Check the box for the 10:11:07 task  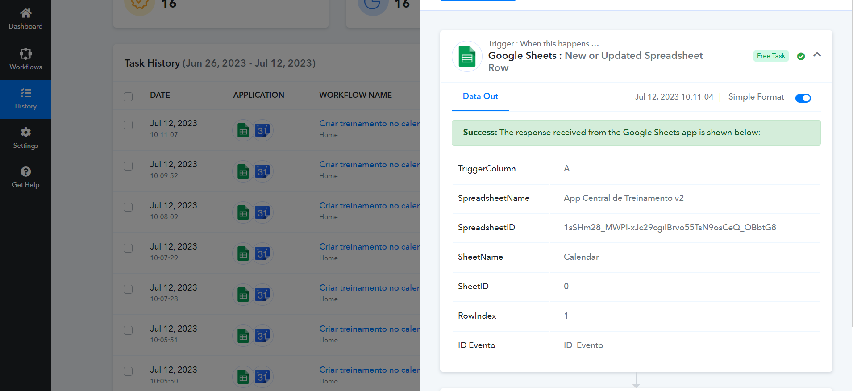coord(128,125)
